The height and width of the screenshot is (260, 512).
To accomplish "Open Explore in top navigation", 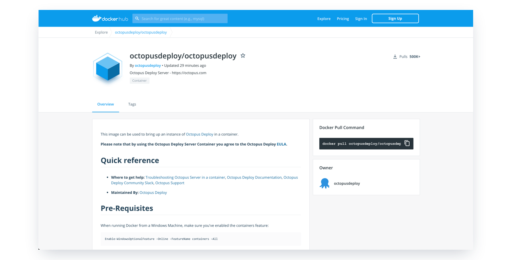I will (x=324, y=19).
